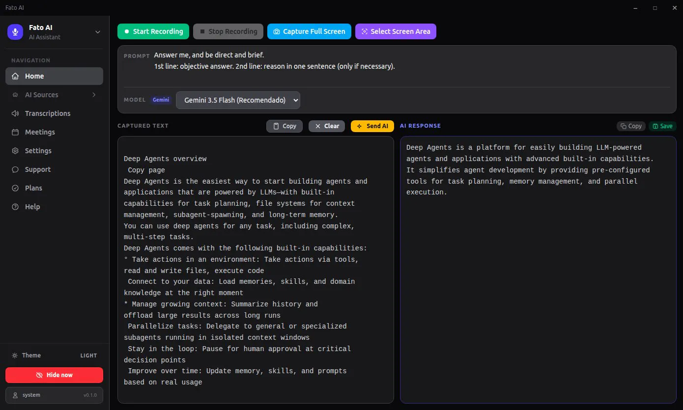This screenshot has height=410, width=683.
Task: Click the Meetings calendar icon
Action: 15,132
